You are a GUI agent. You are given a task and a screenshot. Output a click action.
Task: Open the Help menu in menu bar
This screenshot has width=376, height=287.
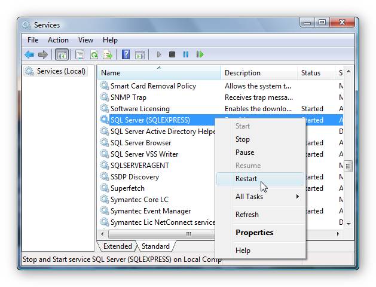tap(110, 40)
